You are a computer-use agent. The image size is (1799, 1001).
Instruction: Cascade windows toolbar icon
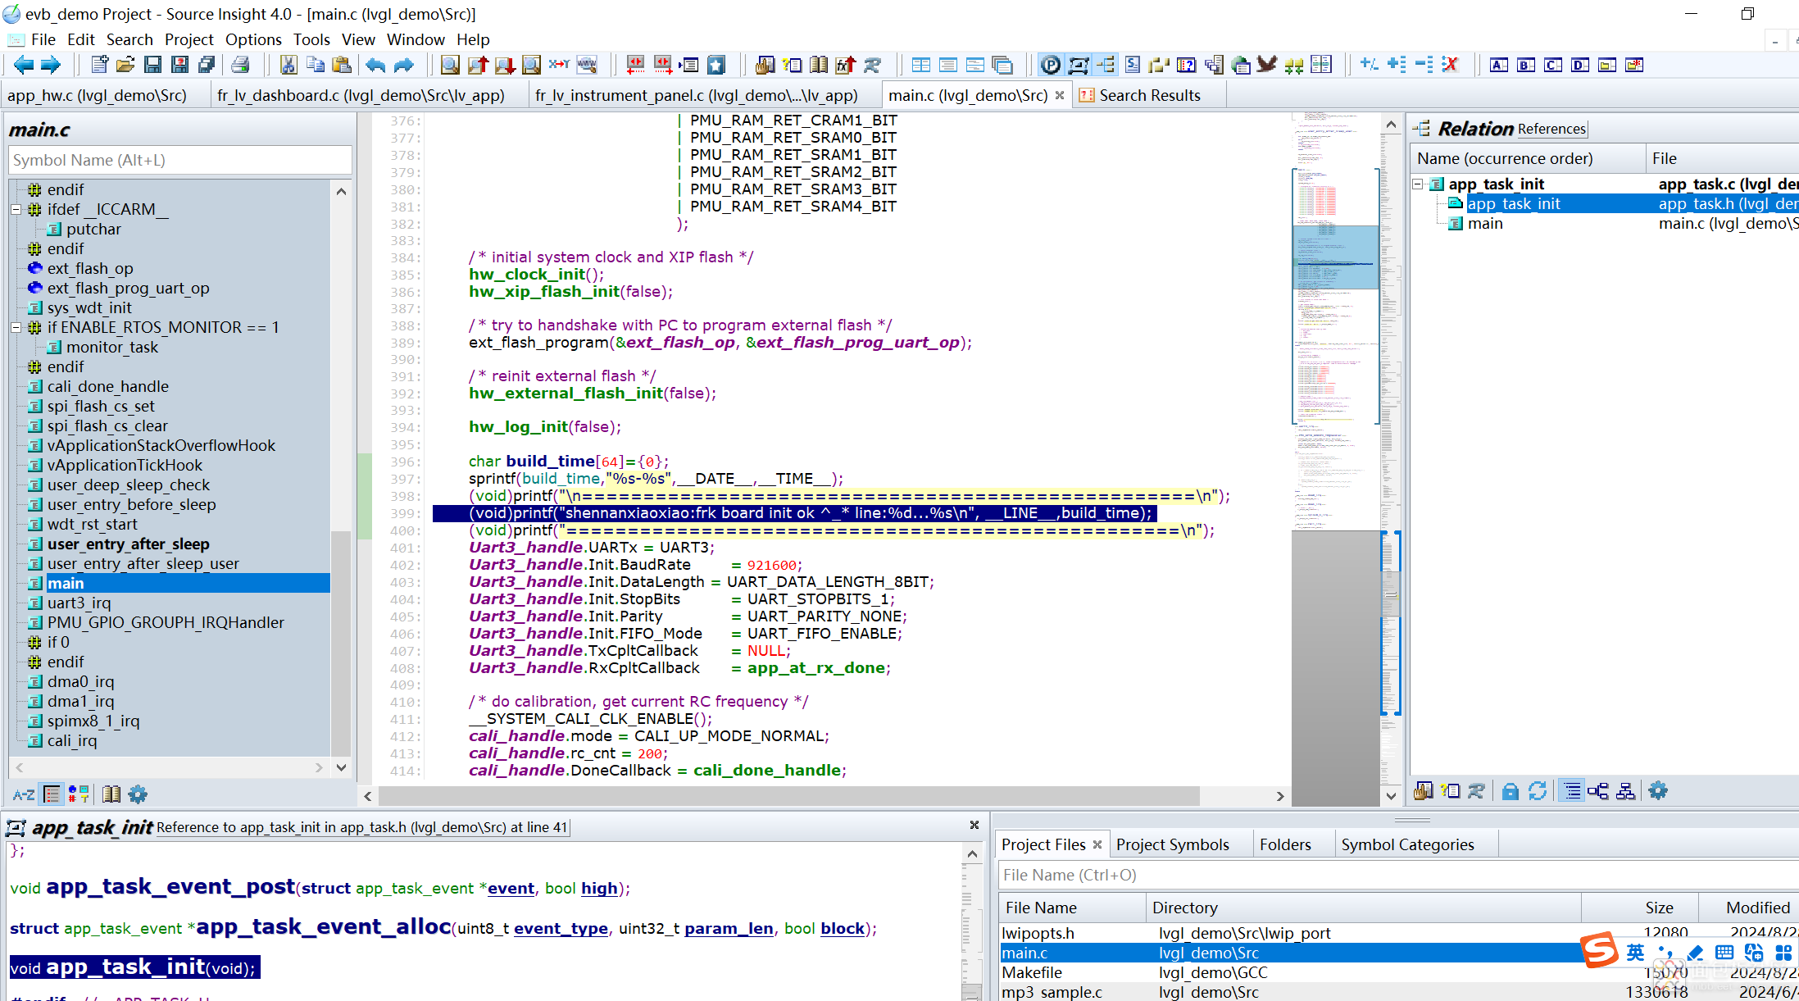coord(1002,65)
